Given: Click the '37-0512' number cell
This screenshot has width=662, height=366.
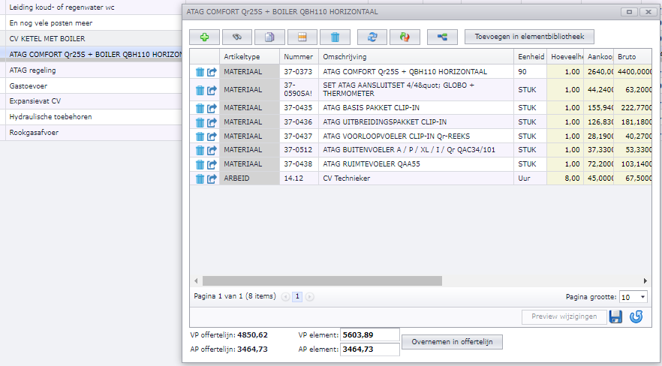Looking at the screenshot, I should tap(299, 150).
